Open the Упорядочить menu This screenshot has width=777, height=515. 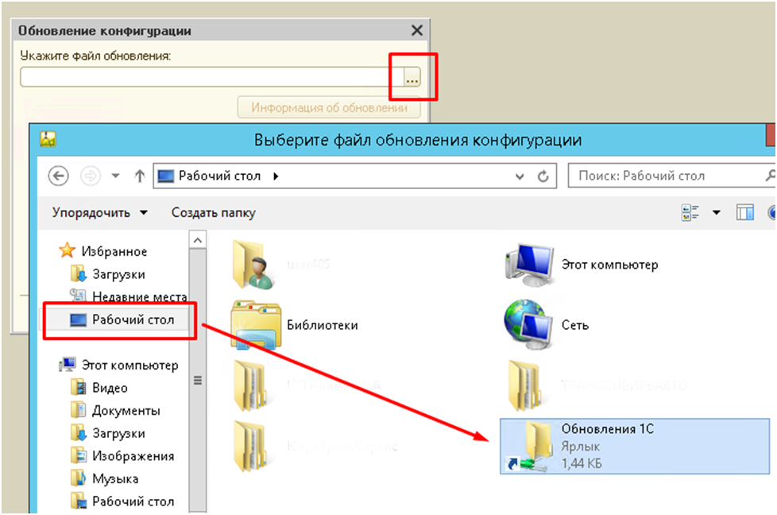pyautogui.click(x=99, y=213)
